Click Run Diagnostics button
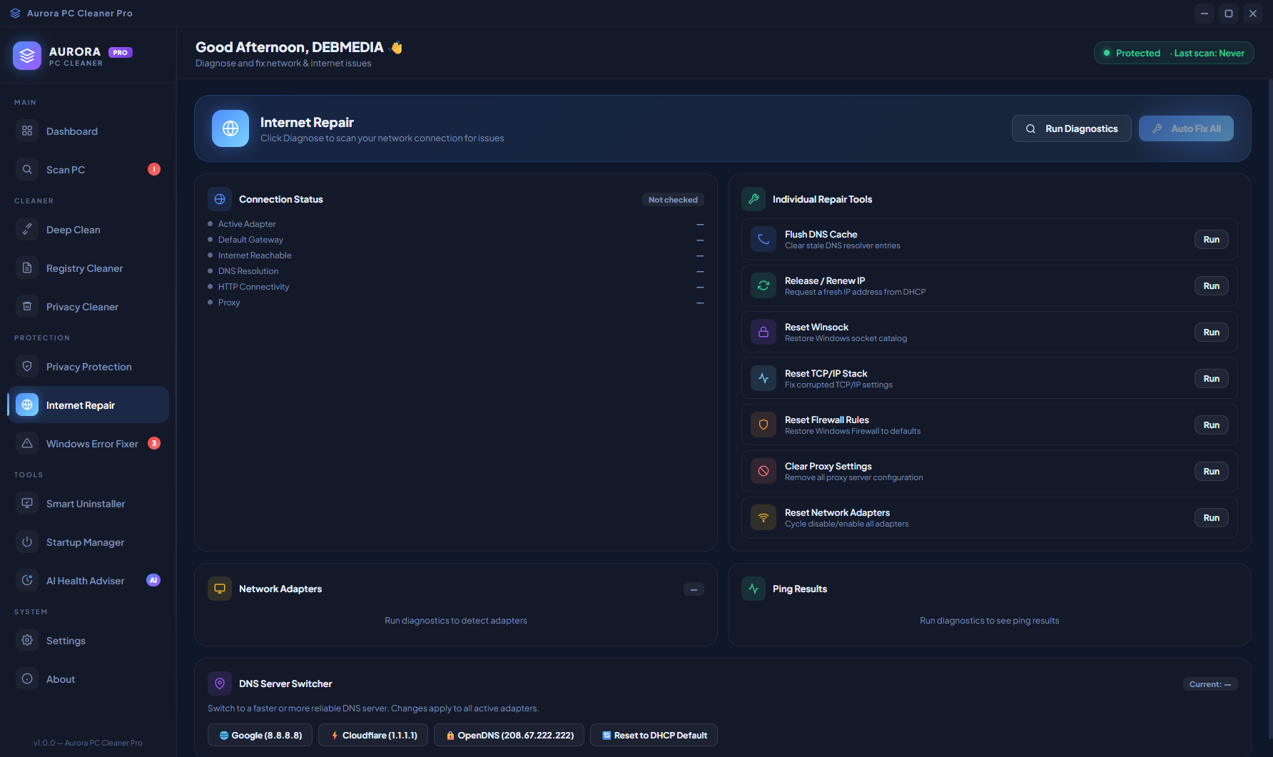Screen dimensions: 1273x757 1071,129
